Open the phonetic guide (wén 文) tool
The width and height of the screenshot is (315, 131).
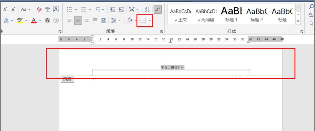(x=47, y=9)
